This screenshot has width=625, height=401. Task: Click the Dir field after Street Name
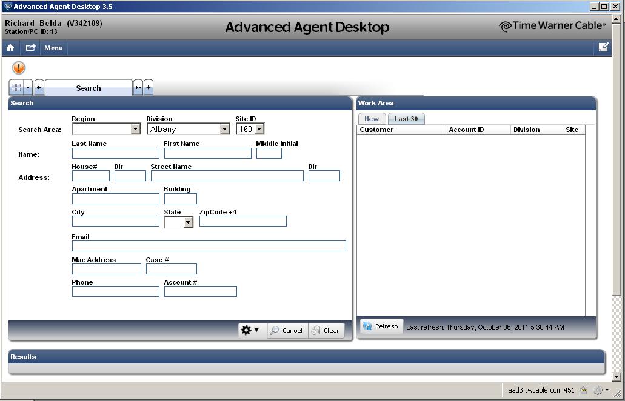pos(324,176)
